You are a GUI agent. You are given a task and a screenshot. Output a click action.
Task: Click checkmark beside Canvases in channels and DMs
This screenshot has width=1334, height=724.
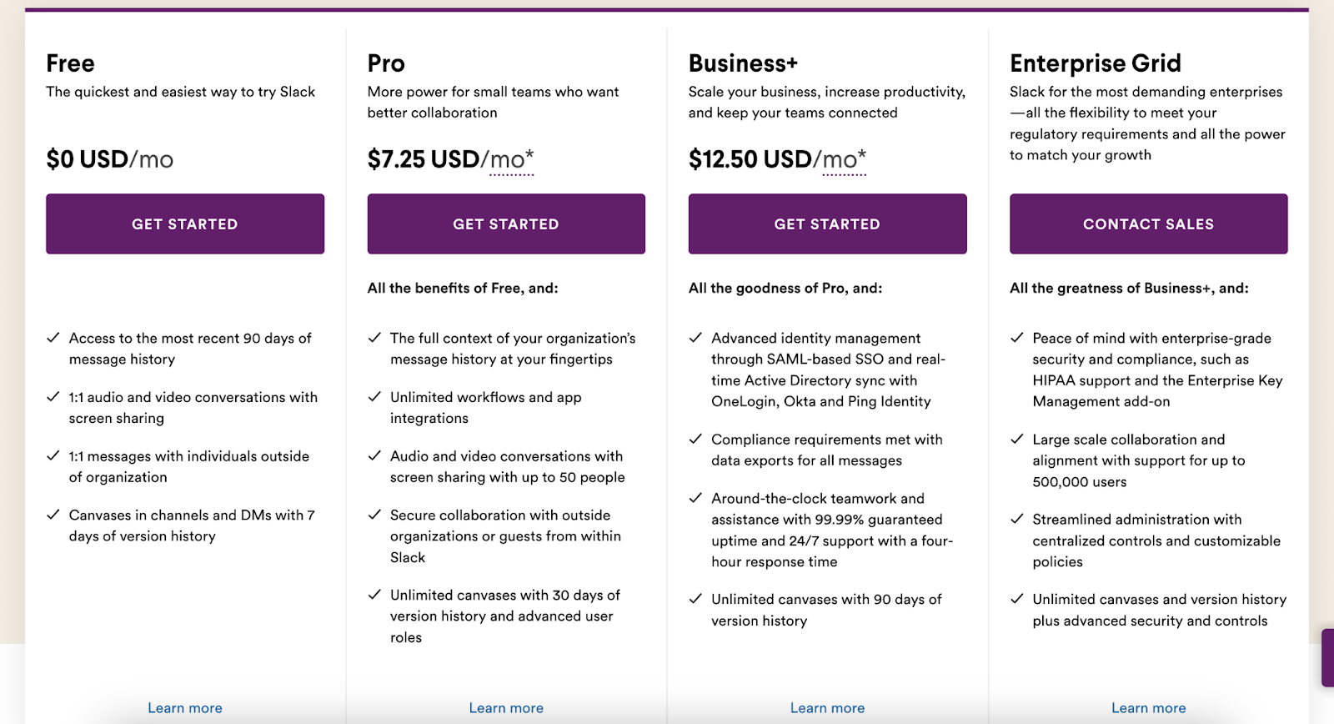point(53,515)
